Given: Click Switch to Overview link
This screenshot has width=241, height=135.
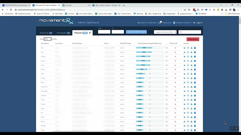Looking at the screenshot, I should tap(147, 23).
